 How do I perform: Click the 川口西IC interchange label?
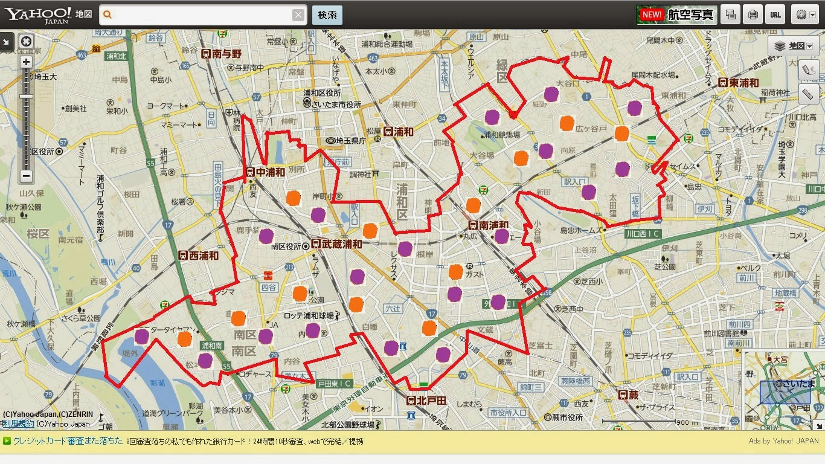point(643,234)
